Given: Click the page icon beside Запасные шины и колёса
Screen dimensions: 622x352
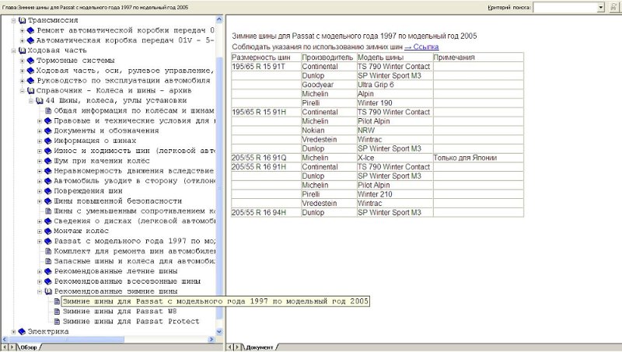Looking at the screenshot, I should [48, 261].
